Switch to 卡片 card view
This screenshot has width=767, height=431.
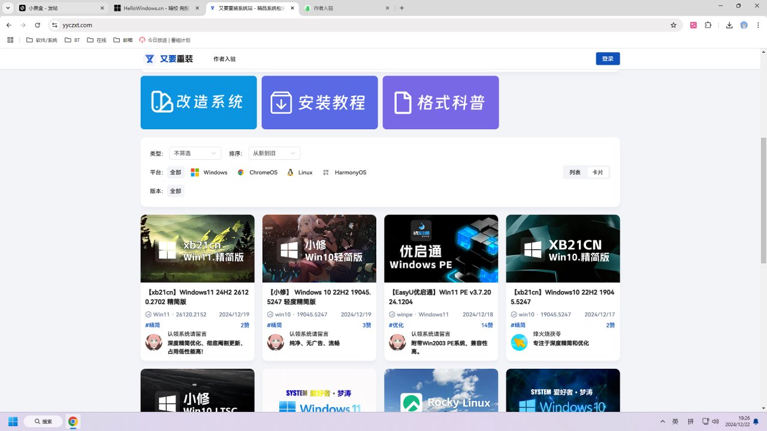tap(598, 172)
